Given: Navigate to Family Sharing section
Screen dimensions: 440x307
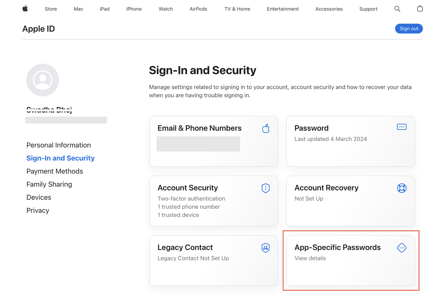Looking at the screenshot, I should (x=49, y=184).
